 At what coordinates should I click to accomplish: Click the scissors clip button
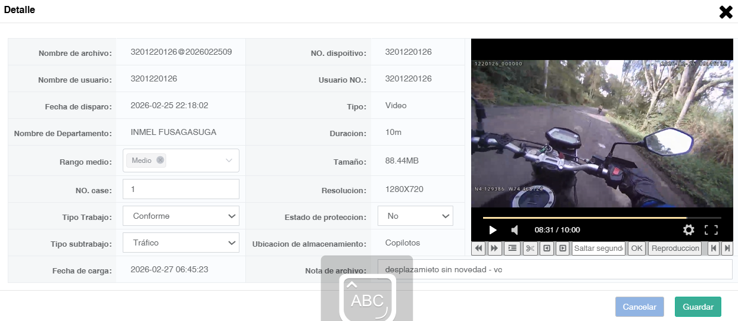coord(530,248)
